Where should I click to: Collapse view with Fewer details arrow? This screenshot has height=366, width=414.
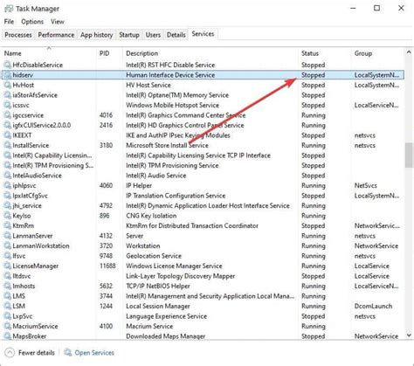tap(10, 353)
